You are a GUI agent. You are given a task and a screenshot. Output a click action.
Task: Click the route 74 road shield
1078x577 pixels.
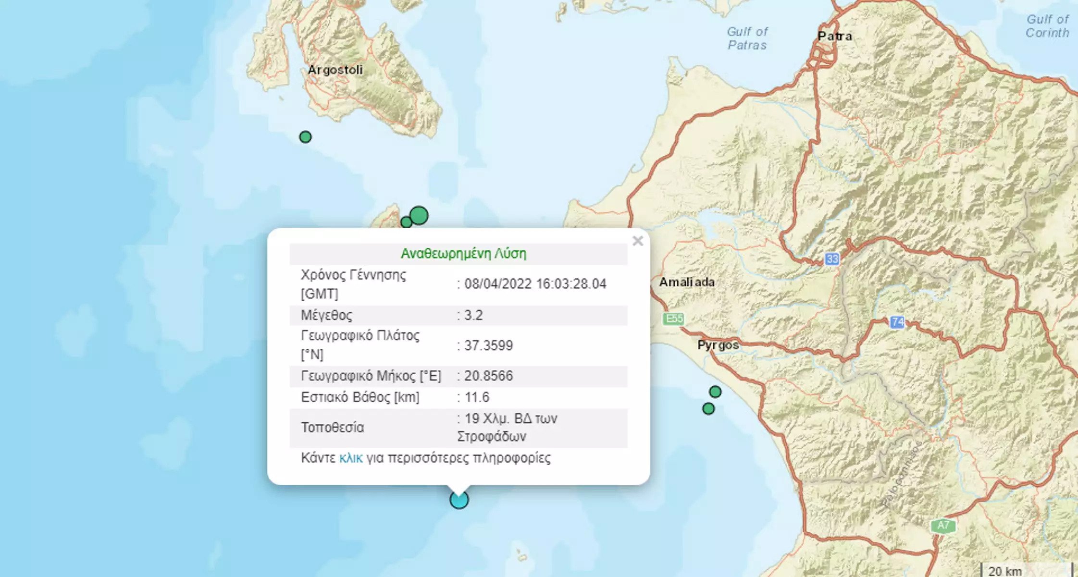tap(897, 322)
